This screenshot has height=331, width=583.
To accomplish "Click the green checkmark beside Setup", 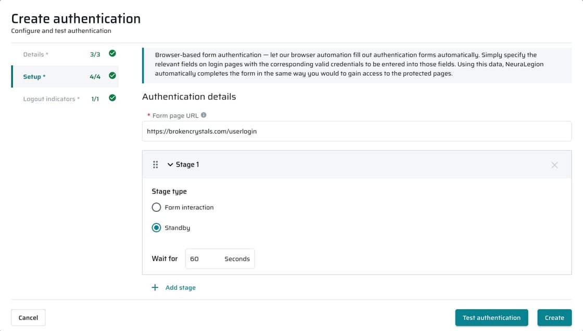I will click(x=112, y=76).
